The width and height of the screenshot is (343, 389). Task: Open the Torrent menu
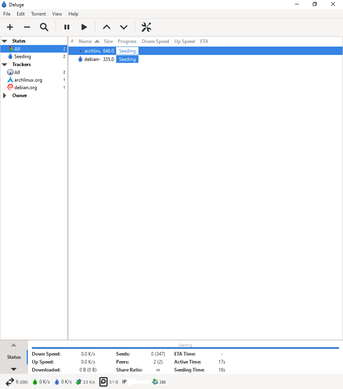(x=39, y=14)
